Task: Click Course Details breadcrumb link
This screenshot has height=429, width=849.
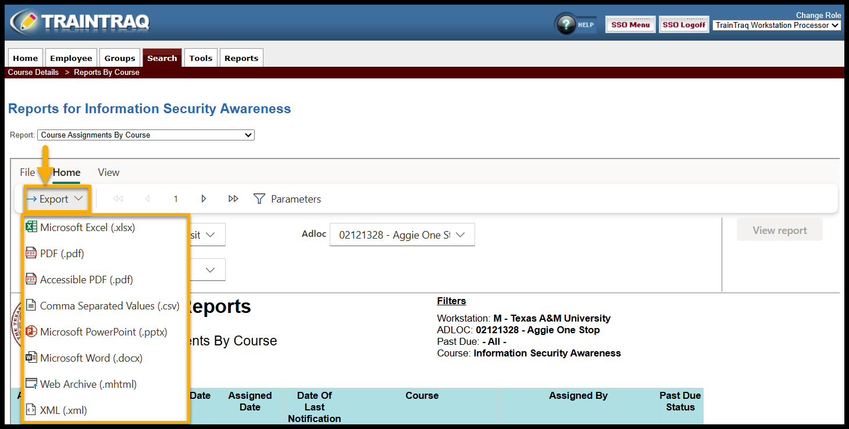Action: (x=33, y=73)
